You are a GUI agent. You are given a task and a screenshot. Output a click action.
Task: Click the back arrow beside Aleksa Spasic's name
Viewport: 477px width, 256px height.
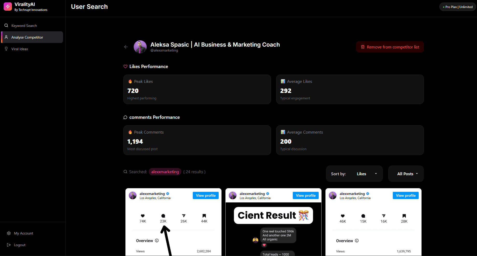tap(126, 47)
